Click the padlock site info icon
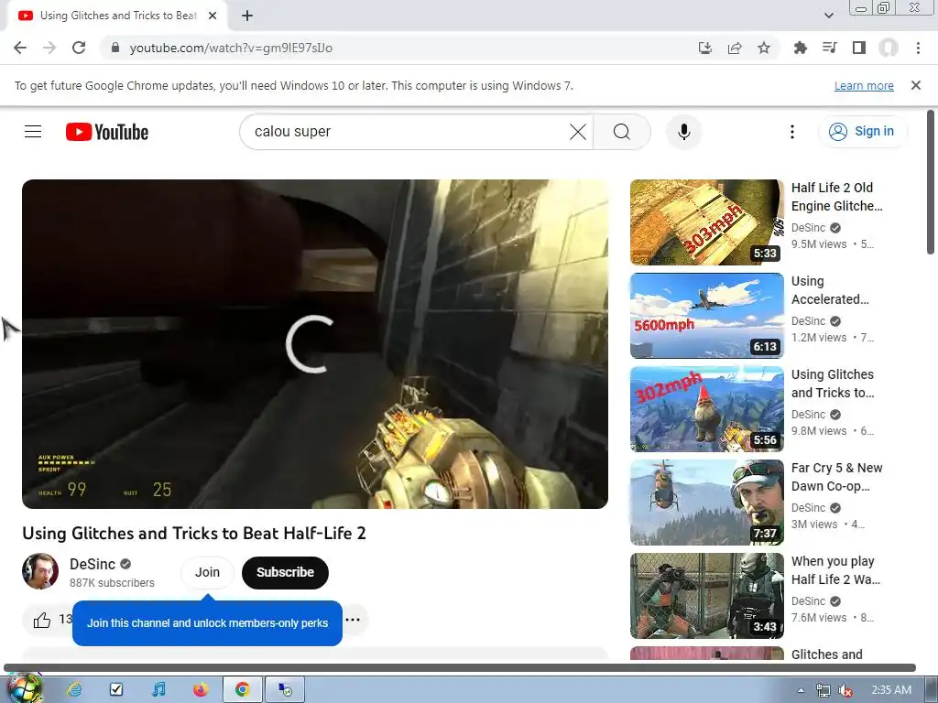The width and height of the screenshot is (938, 703). (x=115, y=48)
